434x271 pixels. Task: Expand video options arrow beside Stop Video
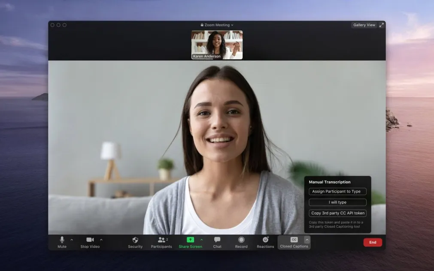pyautogui.click(x=101, y=240)
